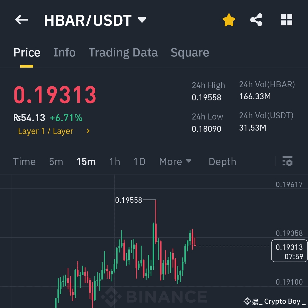Click the Rs54.13 converted price
The width and height of the screenshot is (308, 308).
point(29,118)
